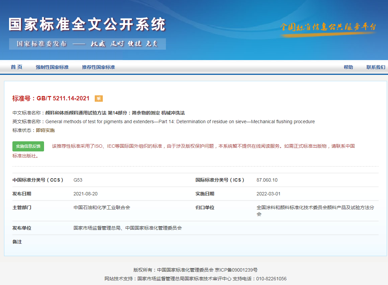Image resolution: width=388 pixels, height=285 pixels.
Task: Click the Chinese standard name 颜料和体质颜料通用试验方法
Action: [x=115, y=113]
